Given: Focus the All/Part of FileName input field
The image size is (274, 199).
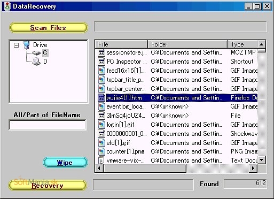Looking at the screenshot, I should pyautogui.click(x=48, y=125).
